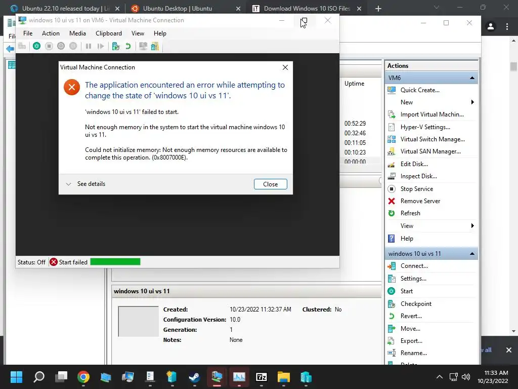Click the Start failed status icon
The image size is (518, 389).
click(x=54, y=262)
